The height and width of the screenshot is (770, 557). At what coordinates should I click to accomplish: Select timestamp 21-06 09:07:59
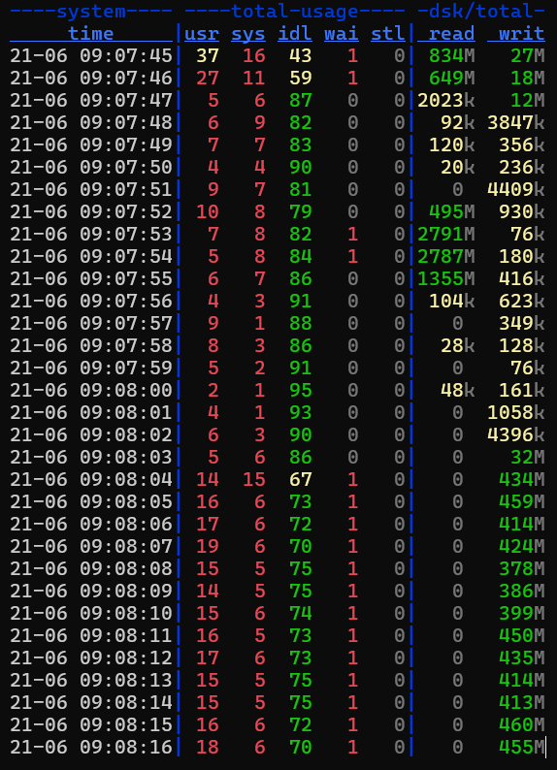91,368
